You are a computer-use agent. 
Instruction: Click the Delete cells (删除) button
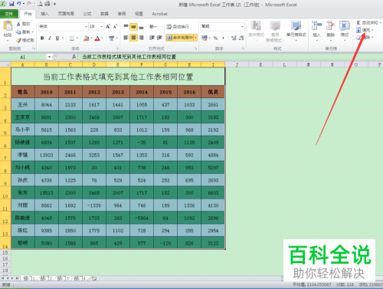pos(331,31)
